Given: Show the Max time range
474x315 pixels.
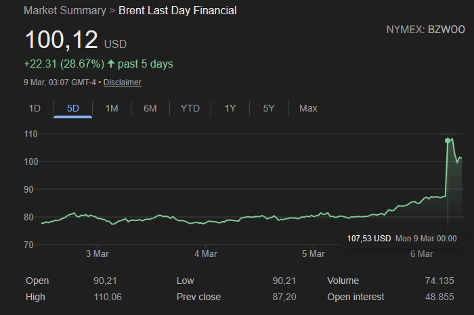Looking at the screenshot, I should pyautogui.click(x=308, y=108).
